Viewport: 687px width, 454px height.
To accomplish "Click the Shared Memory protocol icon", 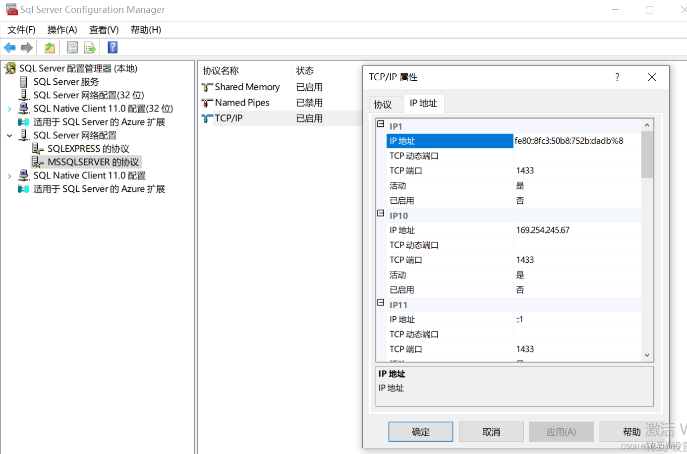I will point(207,87).
